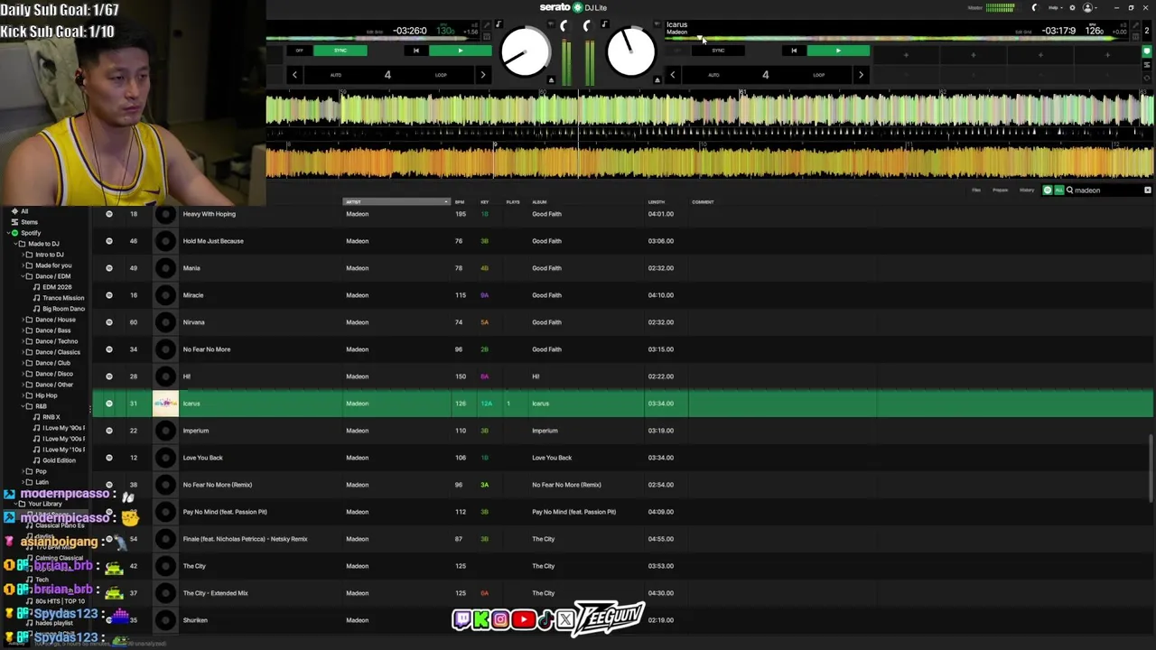This screenshot has width=1156, height=650.
Task: Open the Gold Edition playlist
Action: (59, 460)
